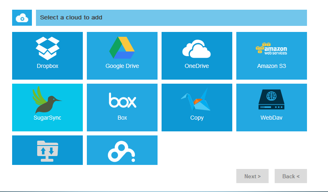Select Amazon S3 web services tile

pyautogui.click(x=271, y=56)
